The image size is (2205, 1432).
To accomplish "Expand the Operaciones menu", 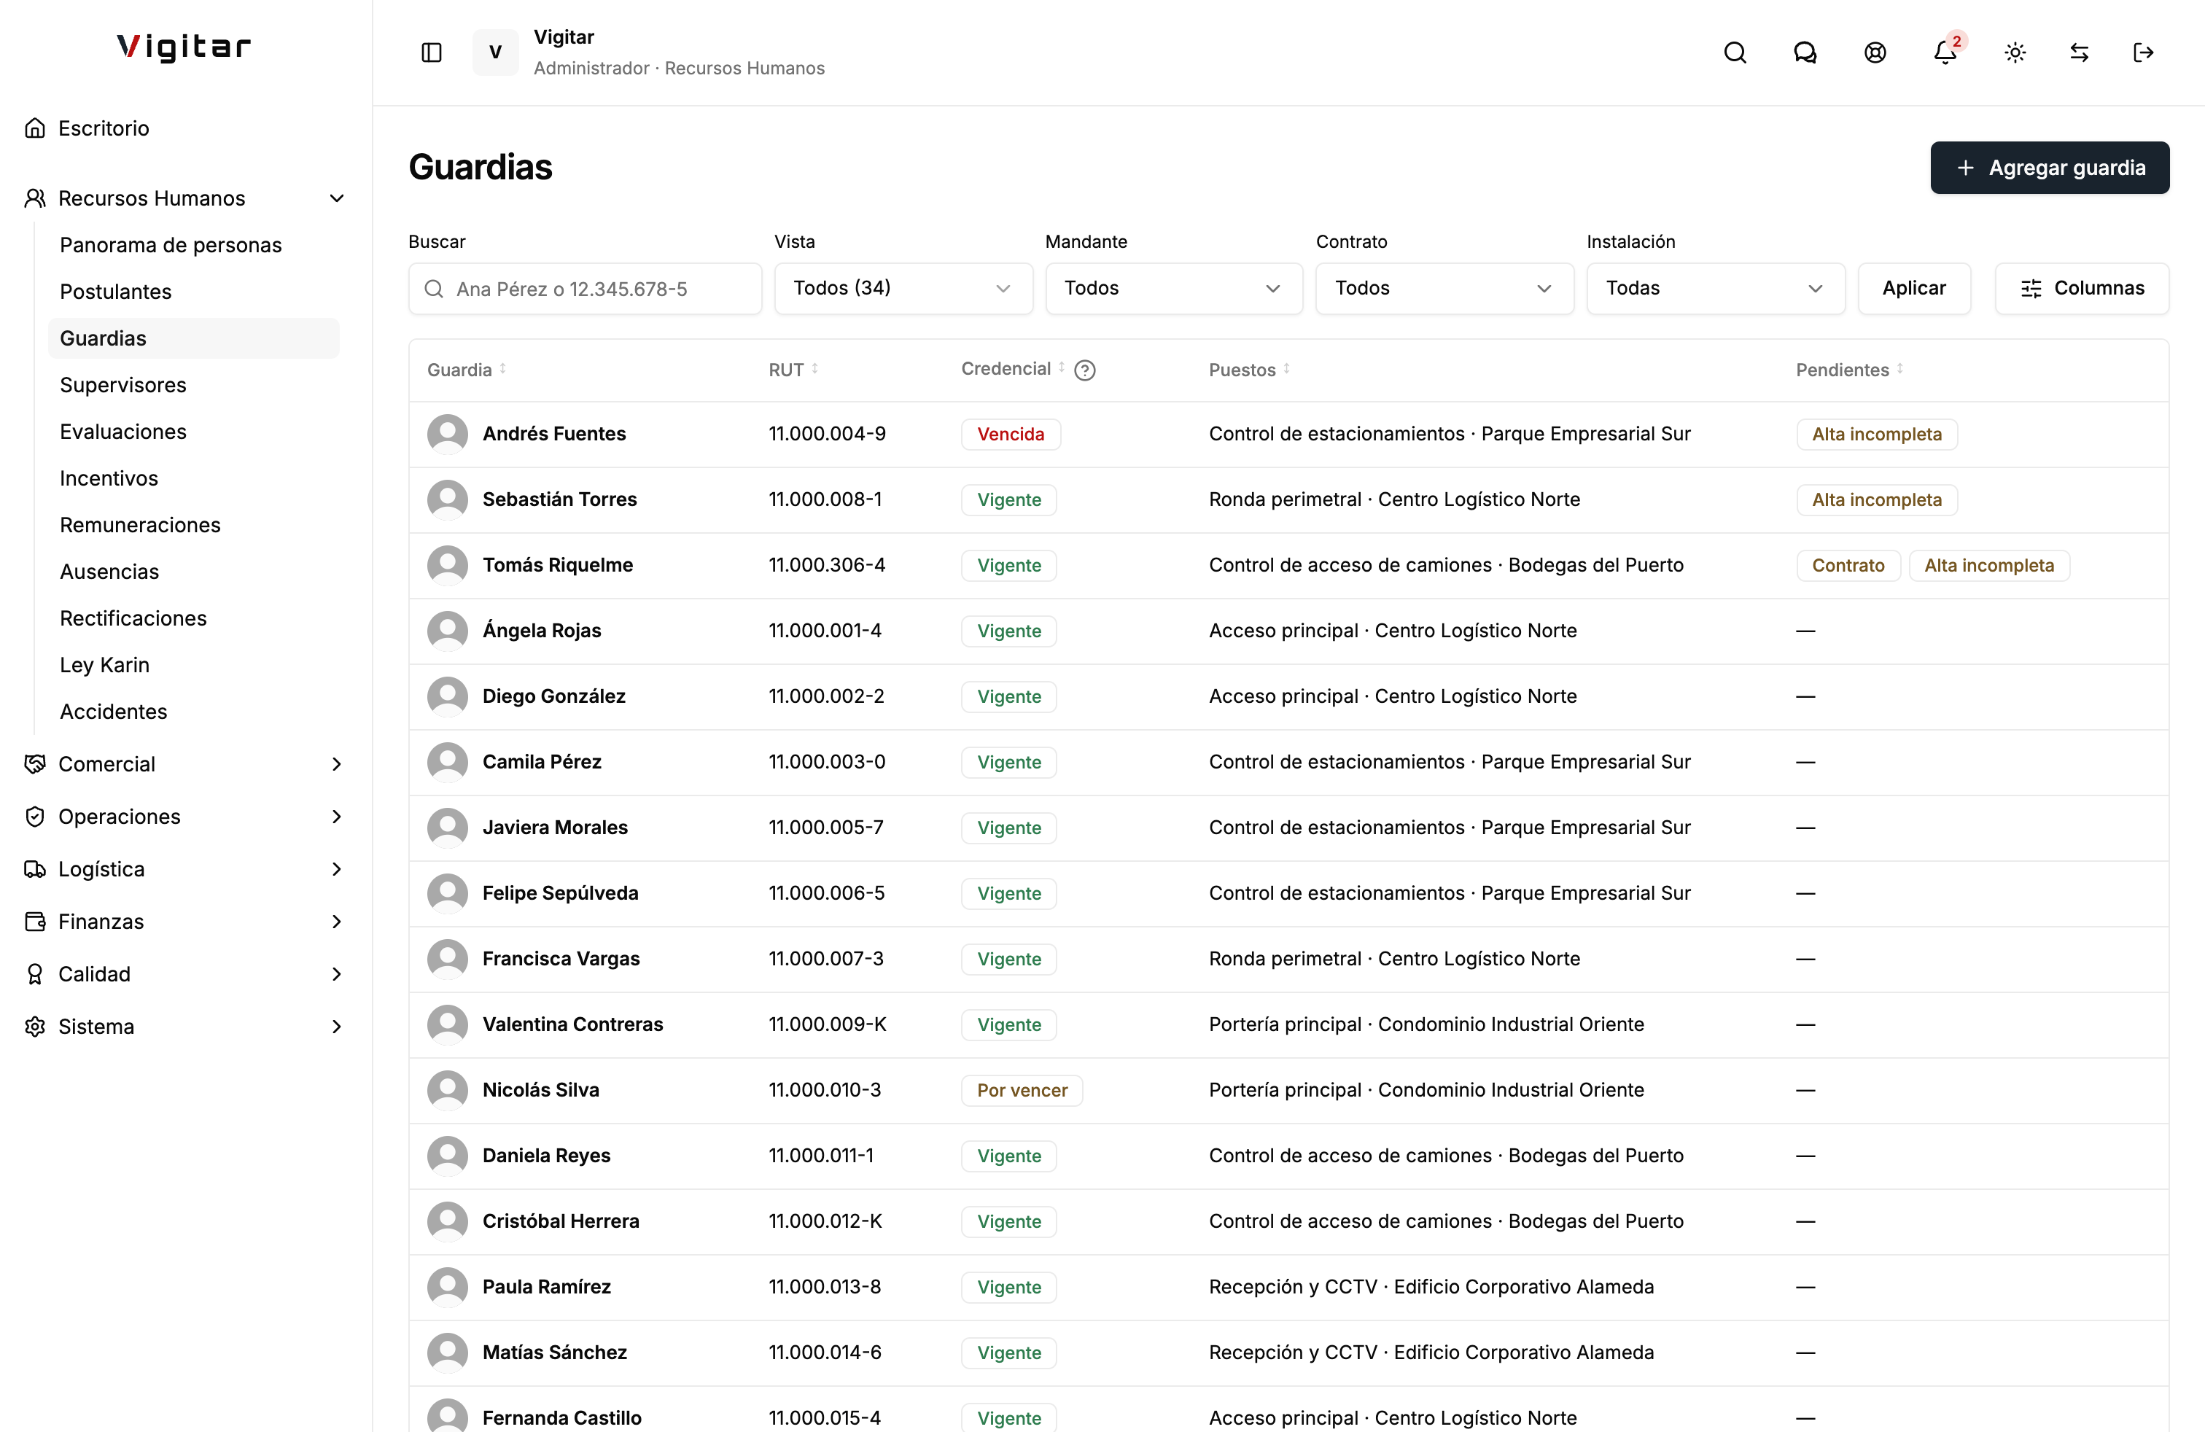I will tap(185, 817).
